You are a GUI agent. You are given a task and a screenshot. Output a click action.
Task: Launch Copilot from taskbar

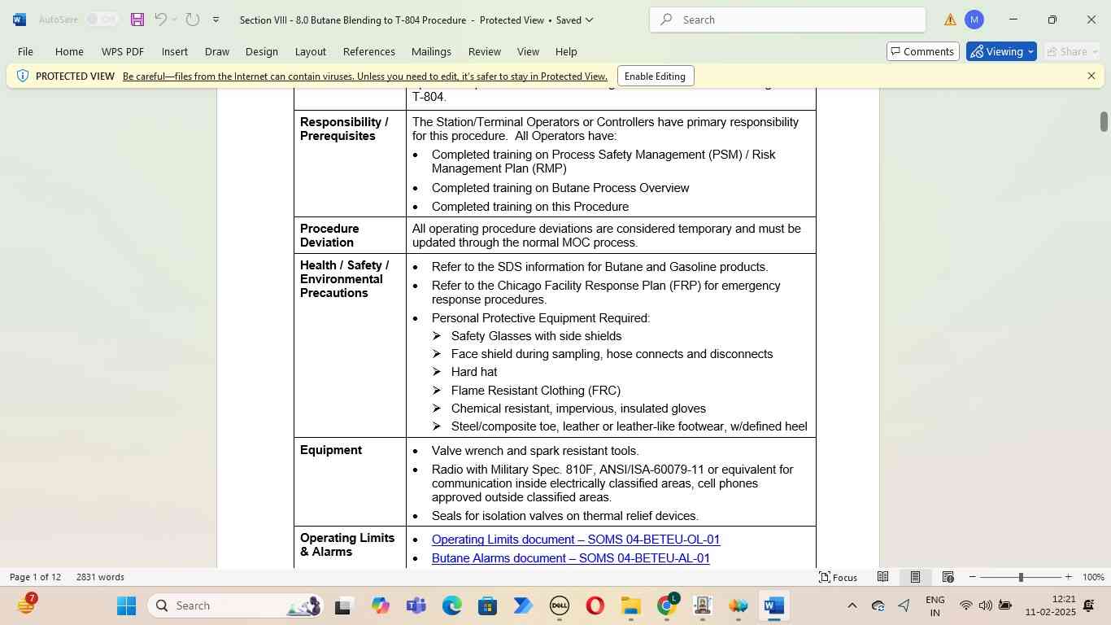coord(381,606)
